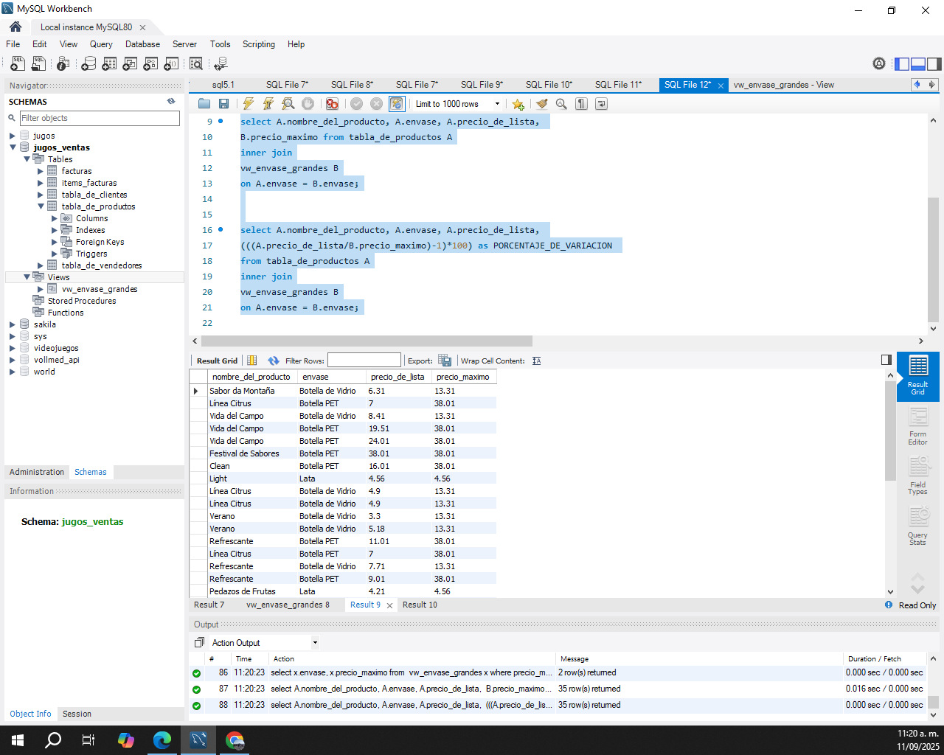Create a new SQL tab icon
Viewport: 944px width, 755px height.
point(18,64)
